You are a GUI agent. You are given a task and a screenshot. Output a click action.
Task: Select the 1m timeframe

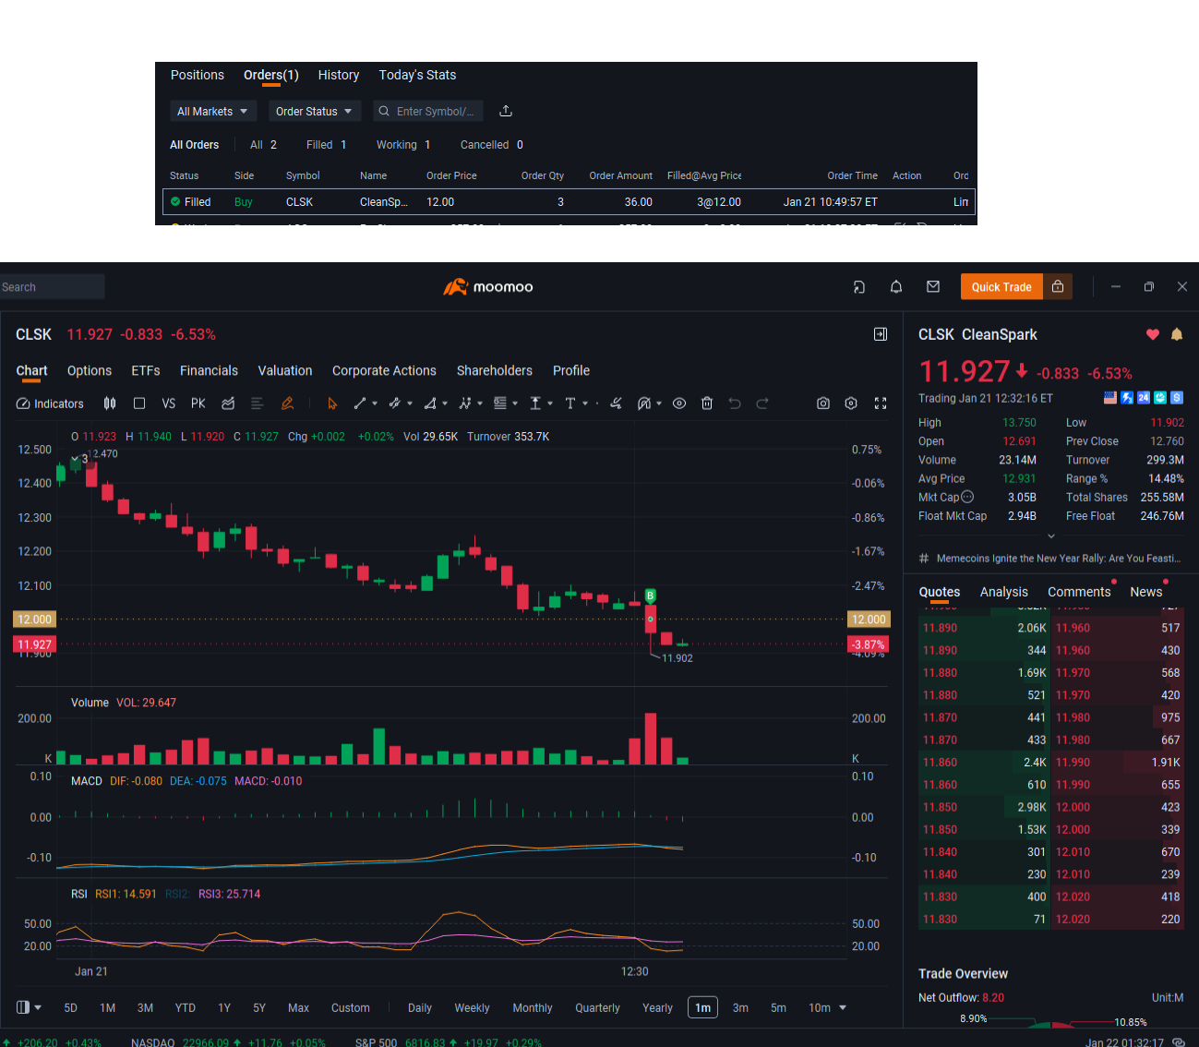coord(703,1007)
